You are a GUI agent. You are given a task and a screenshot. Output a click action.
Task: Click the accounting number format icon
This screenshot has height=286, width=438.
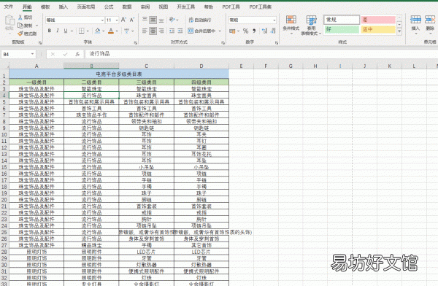[x=232, y=31]
